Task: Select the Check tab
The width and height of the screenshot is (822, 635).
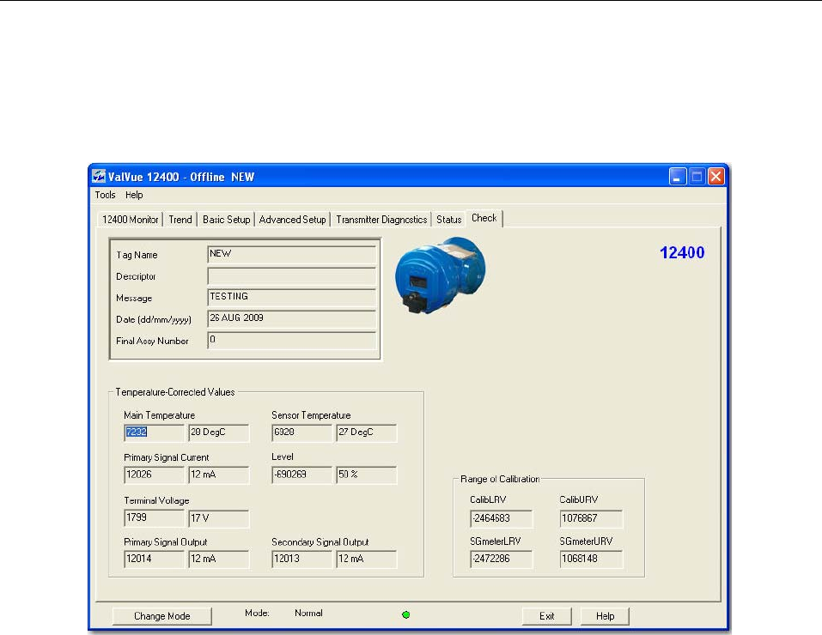Action: tap(484, 218)
